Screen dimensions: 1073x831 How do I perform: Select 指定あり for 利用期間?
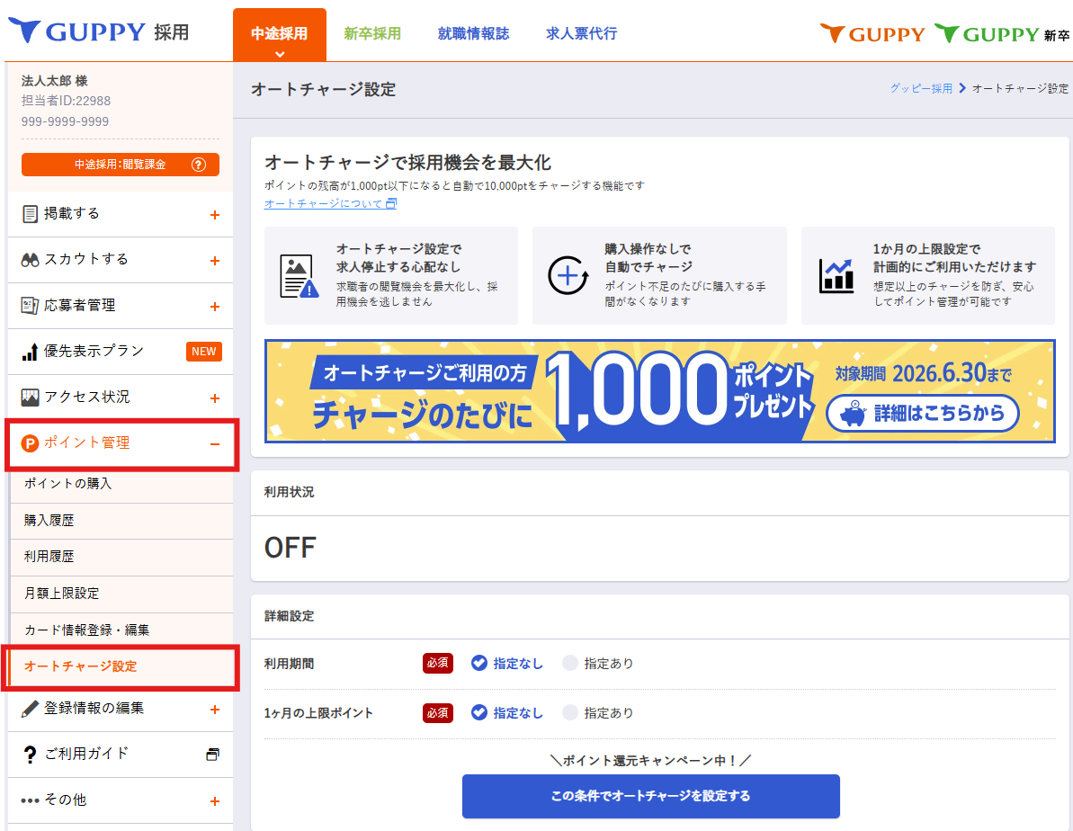coord(598,664)
